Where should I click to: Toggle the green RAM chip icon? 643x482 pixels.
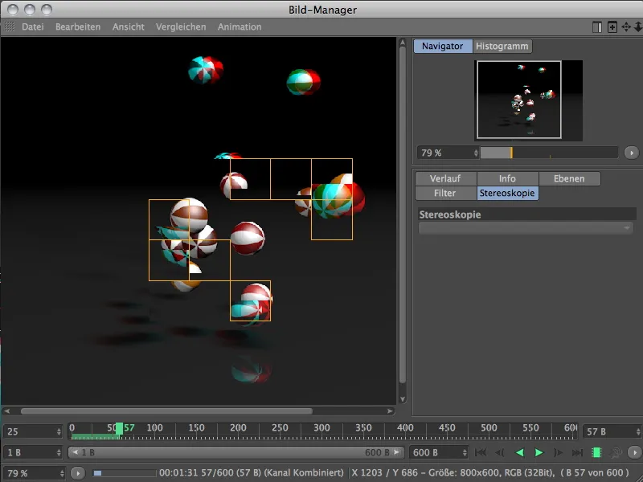[596, 452]
